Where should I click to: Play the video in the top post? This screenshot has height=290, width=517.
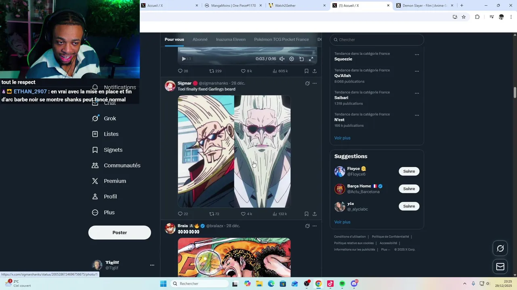click(184, 59)
